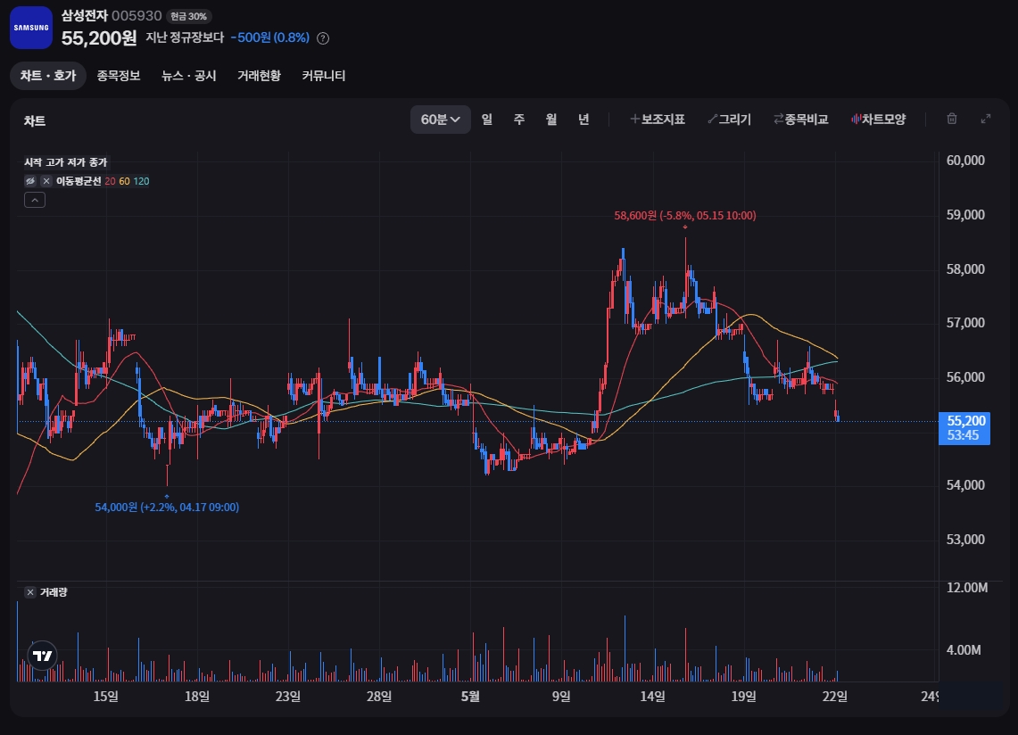Select the yellow 60 moving average period
This screenshot has height=735, width=1018.
pos(124,181)
